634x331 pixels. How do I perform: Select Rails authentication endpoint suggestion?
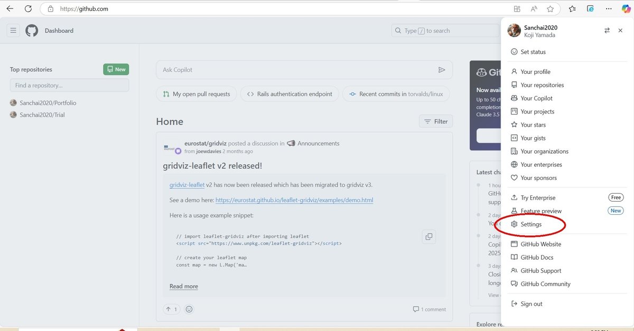(290, 94)
